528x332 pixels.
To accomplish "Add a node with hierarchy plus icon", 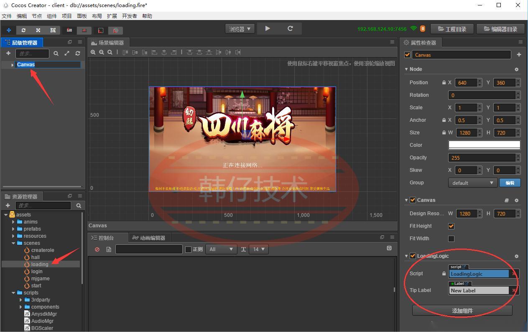I will [8, 53].
